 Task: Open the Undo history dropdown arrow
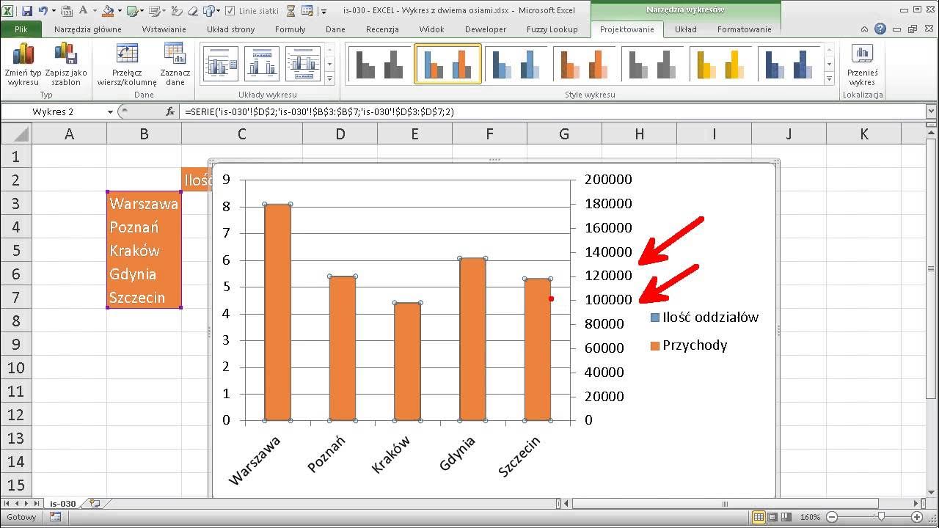(x=54, y=11)
